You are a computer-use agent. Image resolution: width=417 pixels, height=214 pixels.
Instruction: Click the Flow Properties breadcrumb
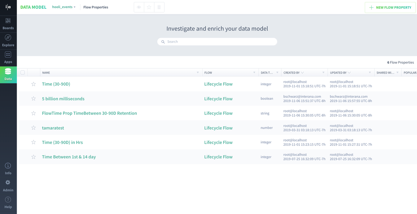96,7
